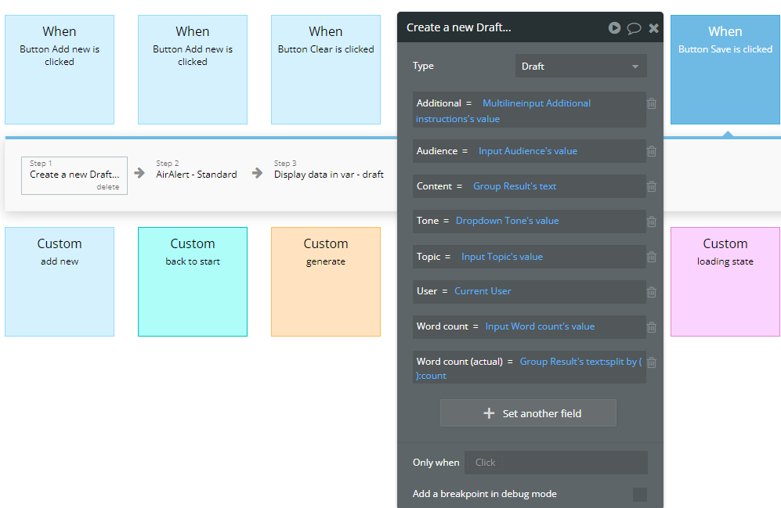Image resolution: width=781 pixels, height=508 pixels.
Task: Run the Create a new Draft action
Action: click(x=614, y=27)
